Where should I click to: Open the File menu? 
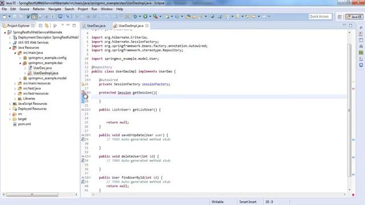(4, 9)
